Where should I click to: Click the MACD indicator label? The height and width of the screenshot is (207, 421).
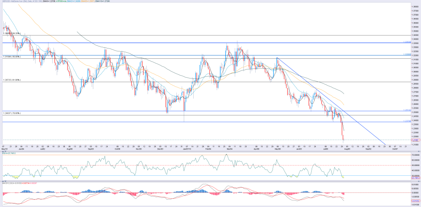point(20,183)
